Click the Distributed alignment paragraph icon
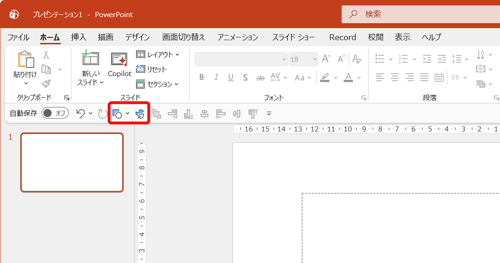The image size is (500, 263). coord(439,77)
